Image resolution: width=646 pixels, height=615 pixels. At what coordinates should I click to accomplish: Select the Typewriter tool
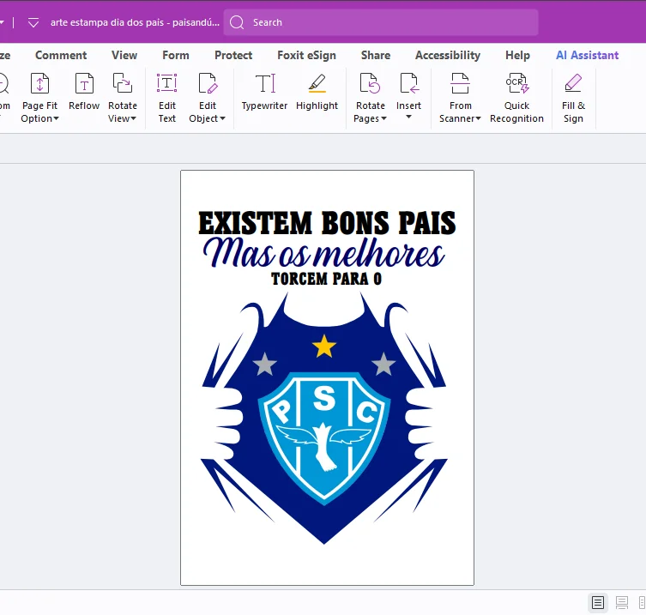[x=264, y=93]
